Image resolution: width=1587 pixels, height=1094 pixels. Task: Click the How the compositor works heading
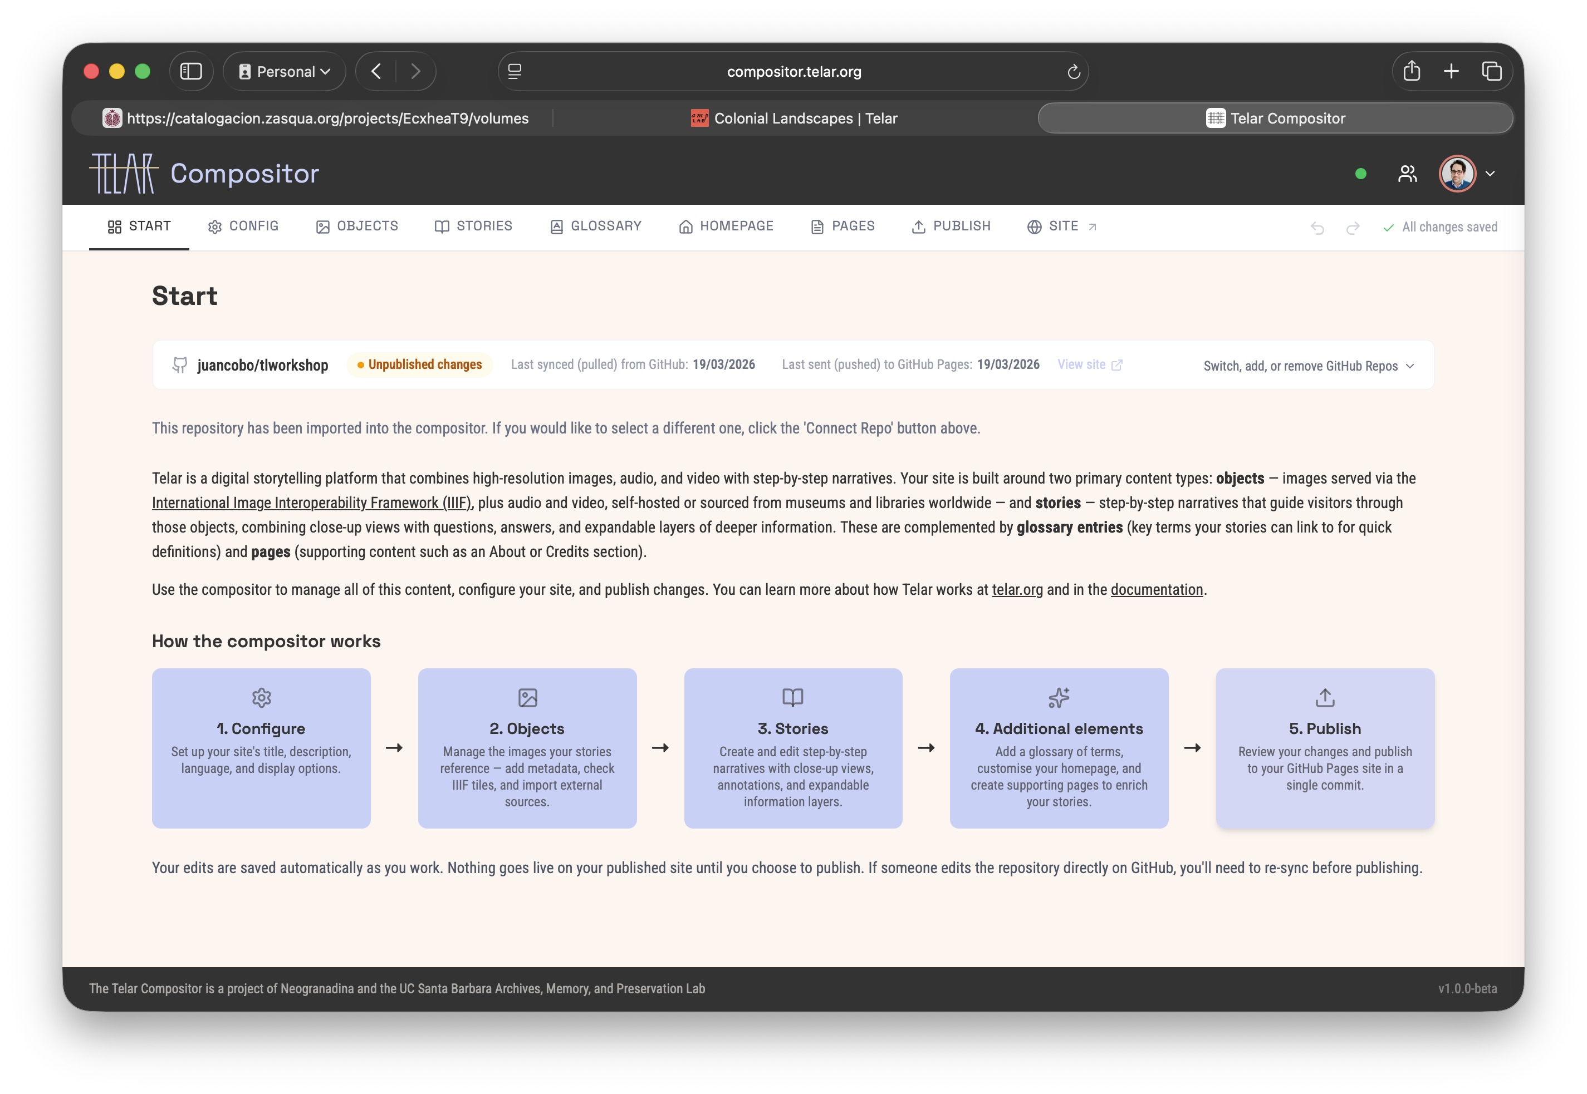pos(266,642)
